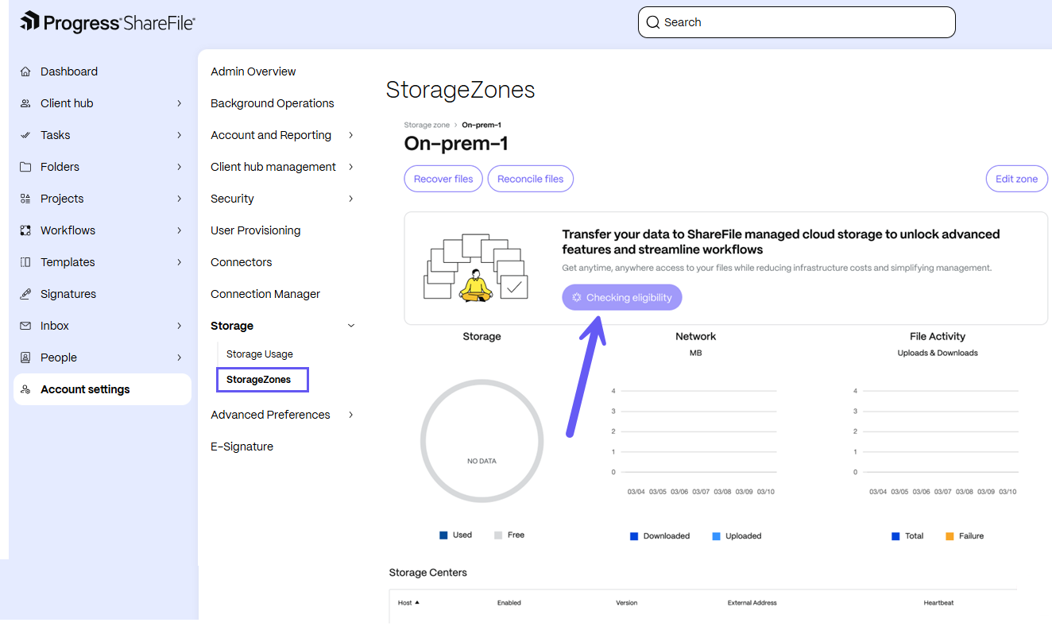Focus the Search input field
The image size is (1052, 634).
796,22
